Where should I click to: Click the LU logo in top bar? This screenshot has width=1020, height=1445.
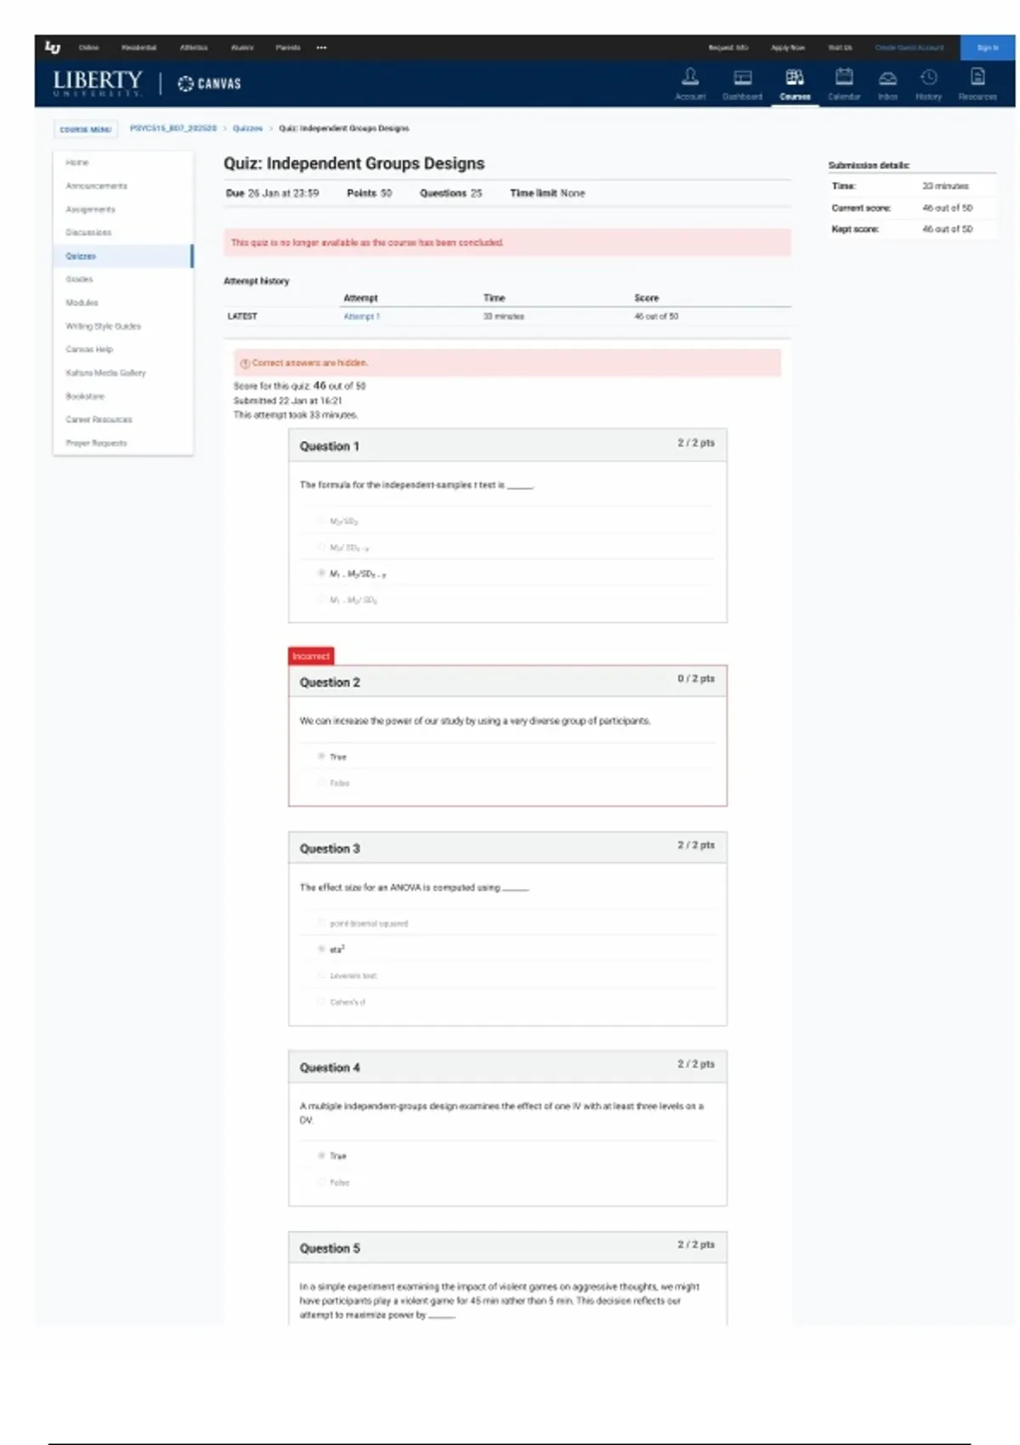pos(53,48)
